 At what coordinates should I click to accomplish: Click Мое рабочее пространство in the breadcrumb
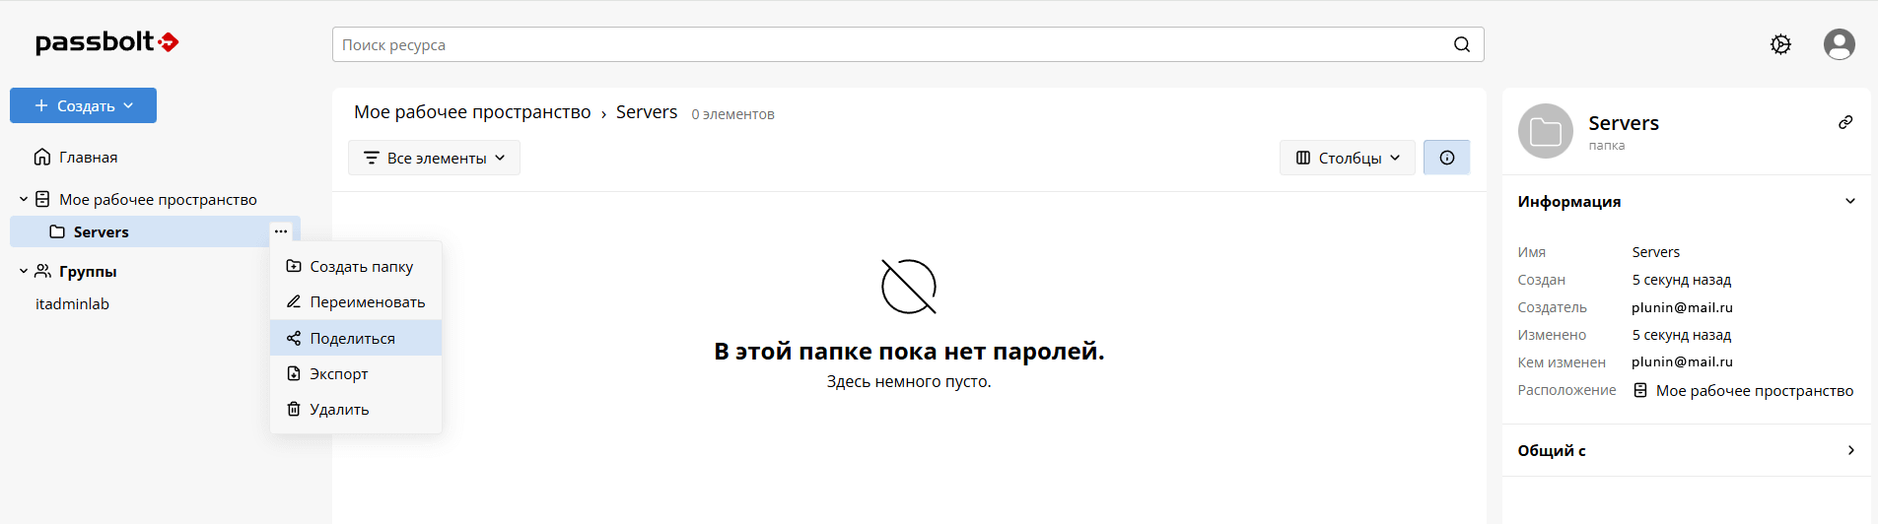tap(472, 112)
